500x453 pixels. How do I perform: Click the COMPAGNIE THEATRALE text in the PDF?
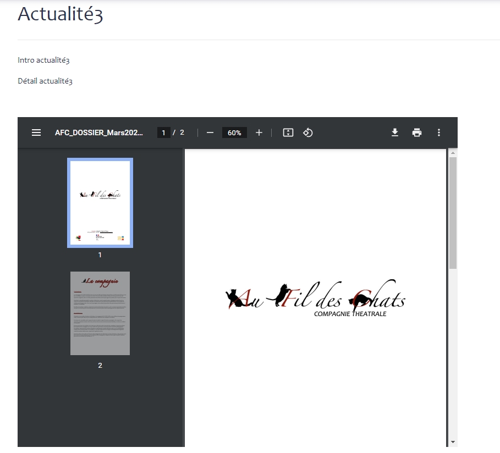[350, 314]
